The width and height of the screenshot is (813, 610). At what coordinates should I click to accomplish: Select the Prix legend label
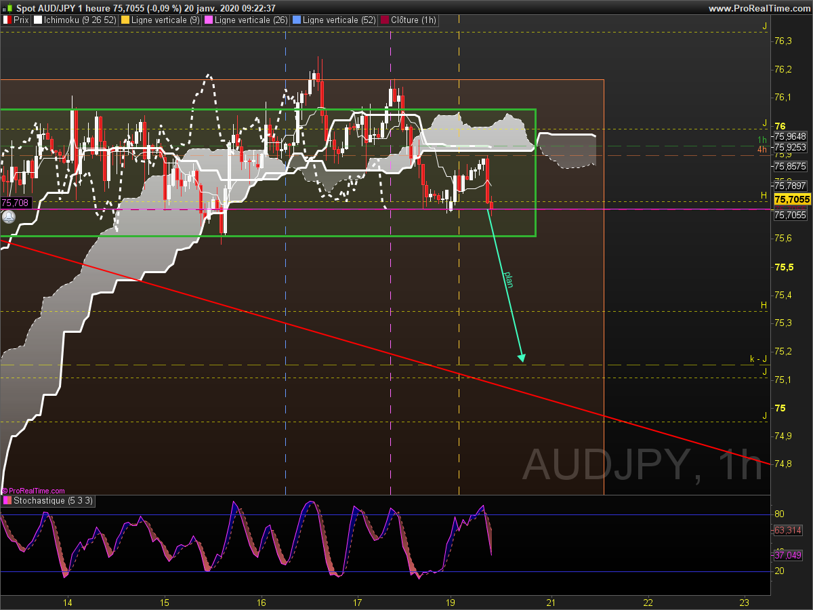tap(21, 20)
